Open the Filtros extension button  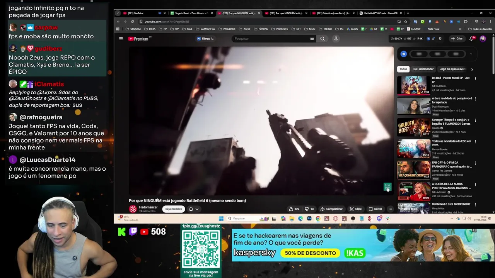pyautogui.click(x=205, y=39)
